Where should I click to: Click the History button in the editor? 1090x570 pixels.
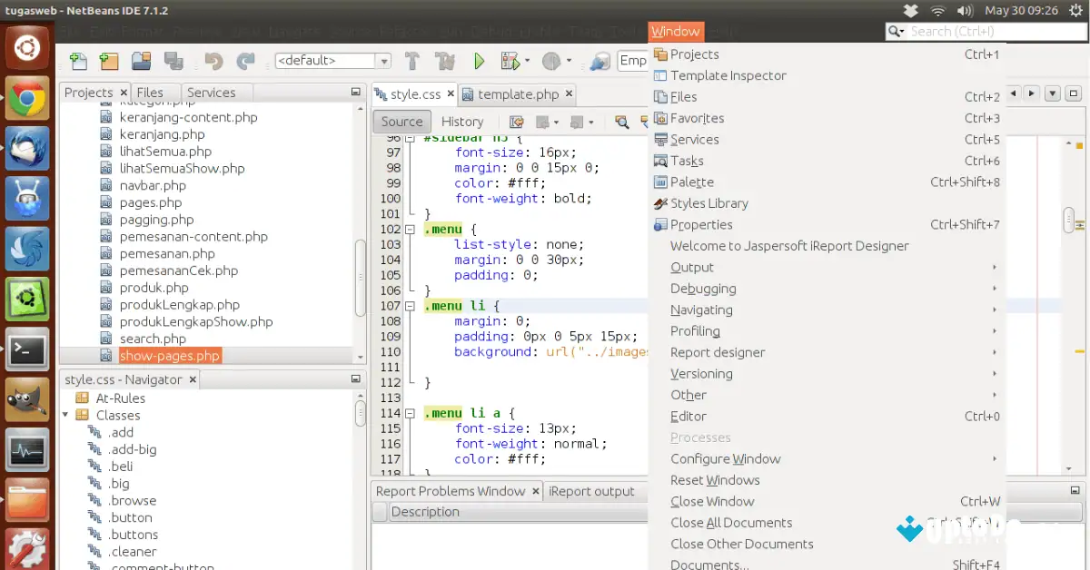click(x=462, y=121)
